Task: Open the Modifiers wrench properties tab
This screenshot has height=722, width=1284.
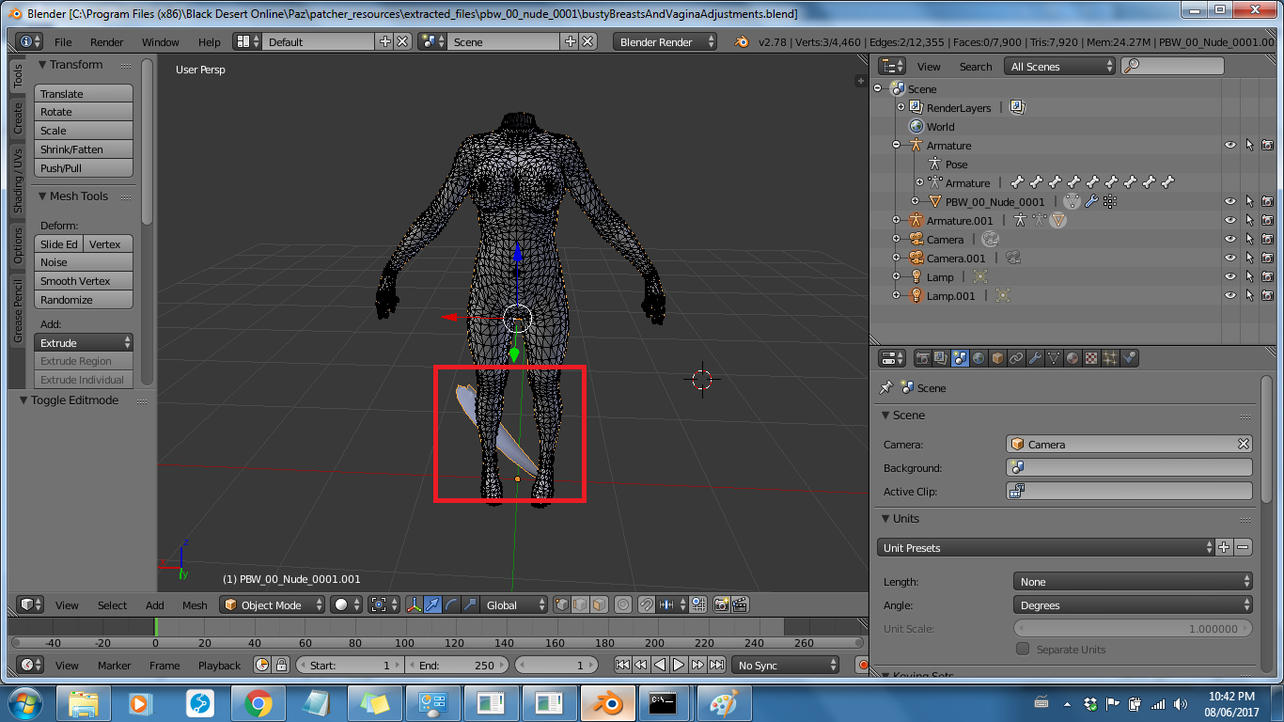Action: (1035, 358)
